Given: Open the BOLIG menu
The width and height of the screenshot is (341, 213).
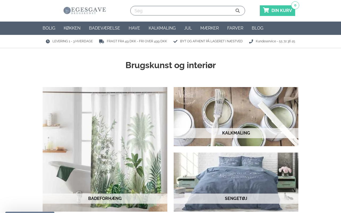Looking at the screenshot, I should coord(49,28).
